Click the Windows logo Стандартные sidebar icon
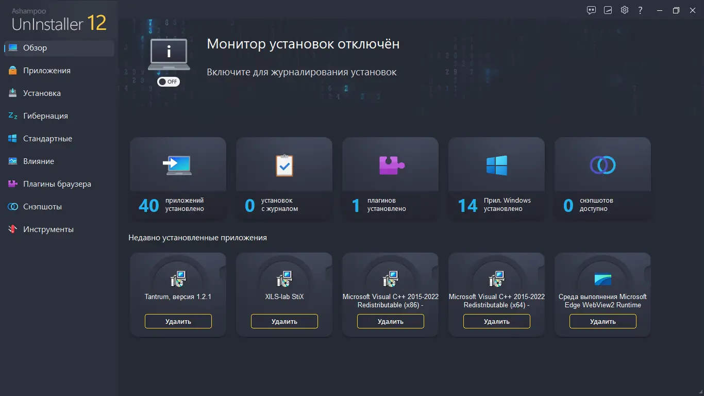 tap(13, 139)
